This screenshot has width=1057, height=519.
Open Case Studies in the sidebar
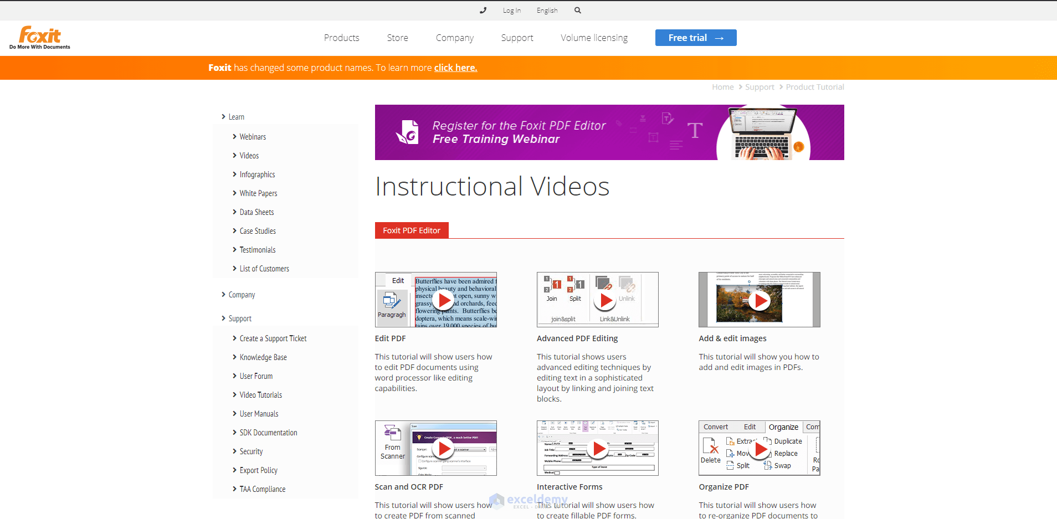click(258, 231)
